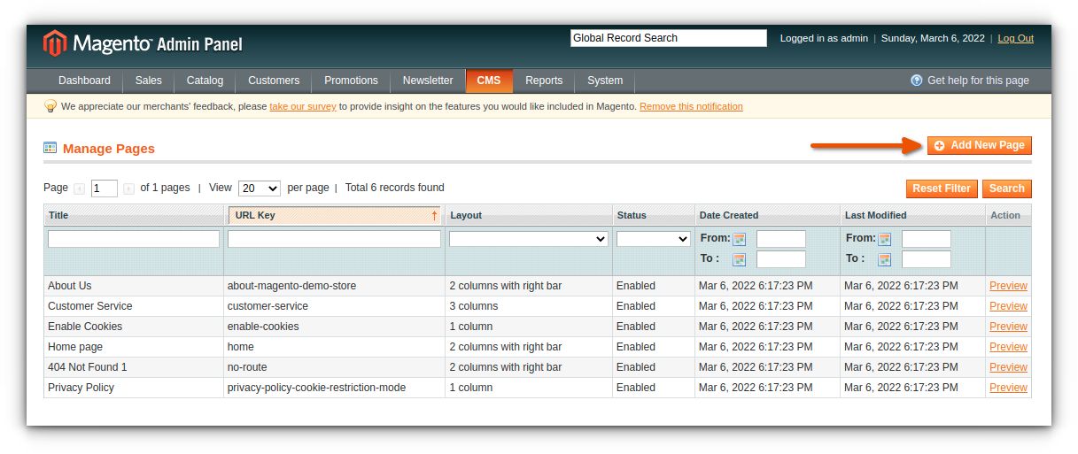
Task: Open the Catalog menu
Action: click(205, 81)
